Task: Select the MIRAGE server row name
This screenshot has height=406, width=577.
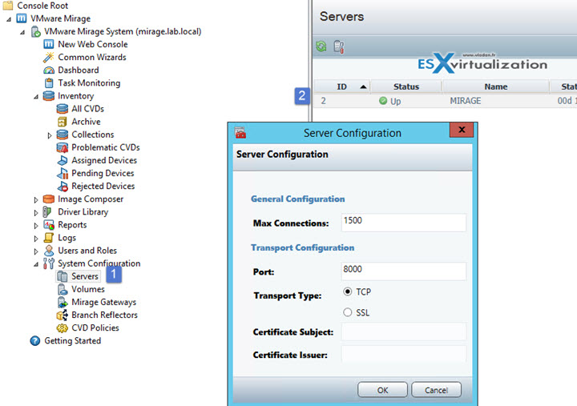Action: tap(465, 101)
